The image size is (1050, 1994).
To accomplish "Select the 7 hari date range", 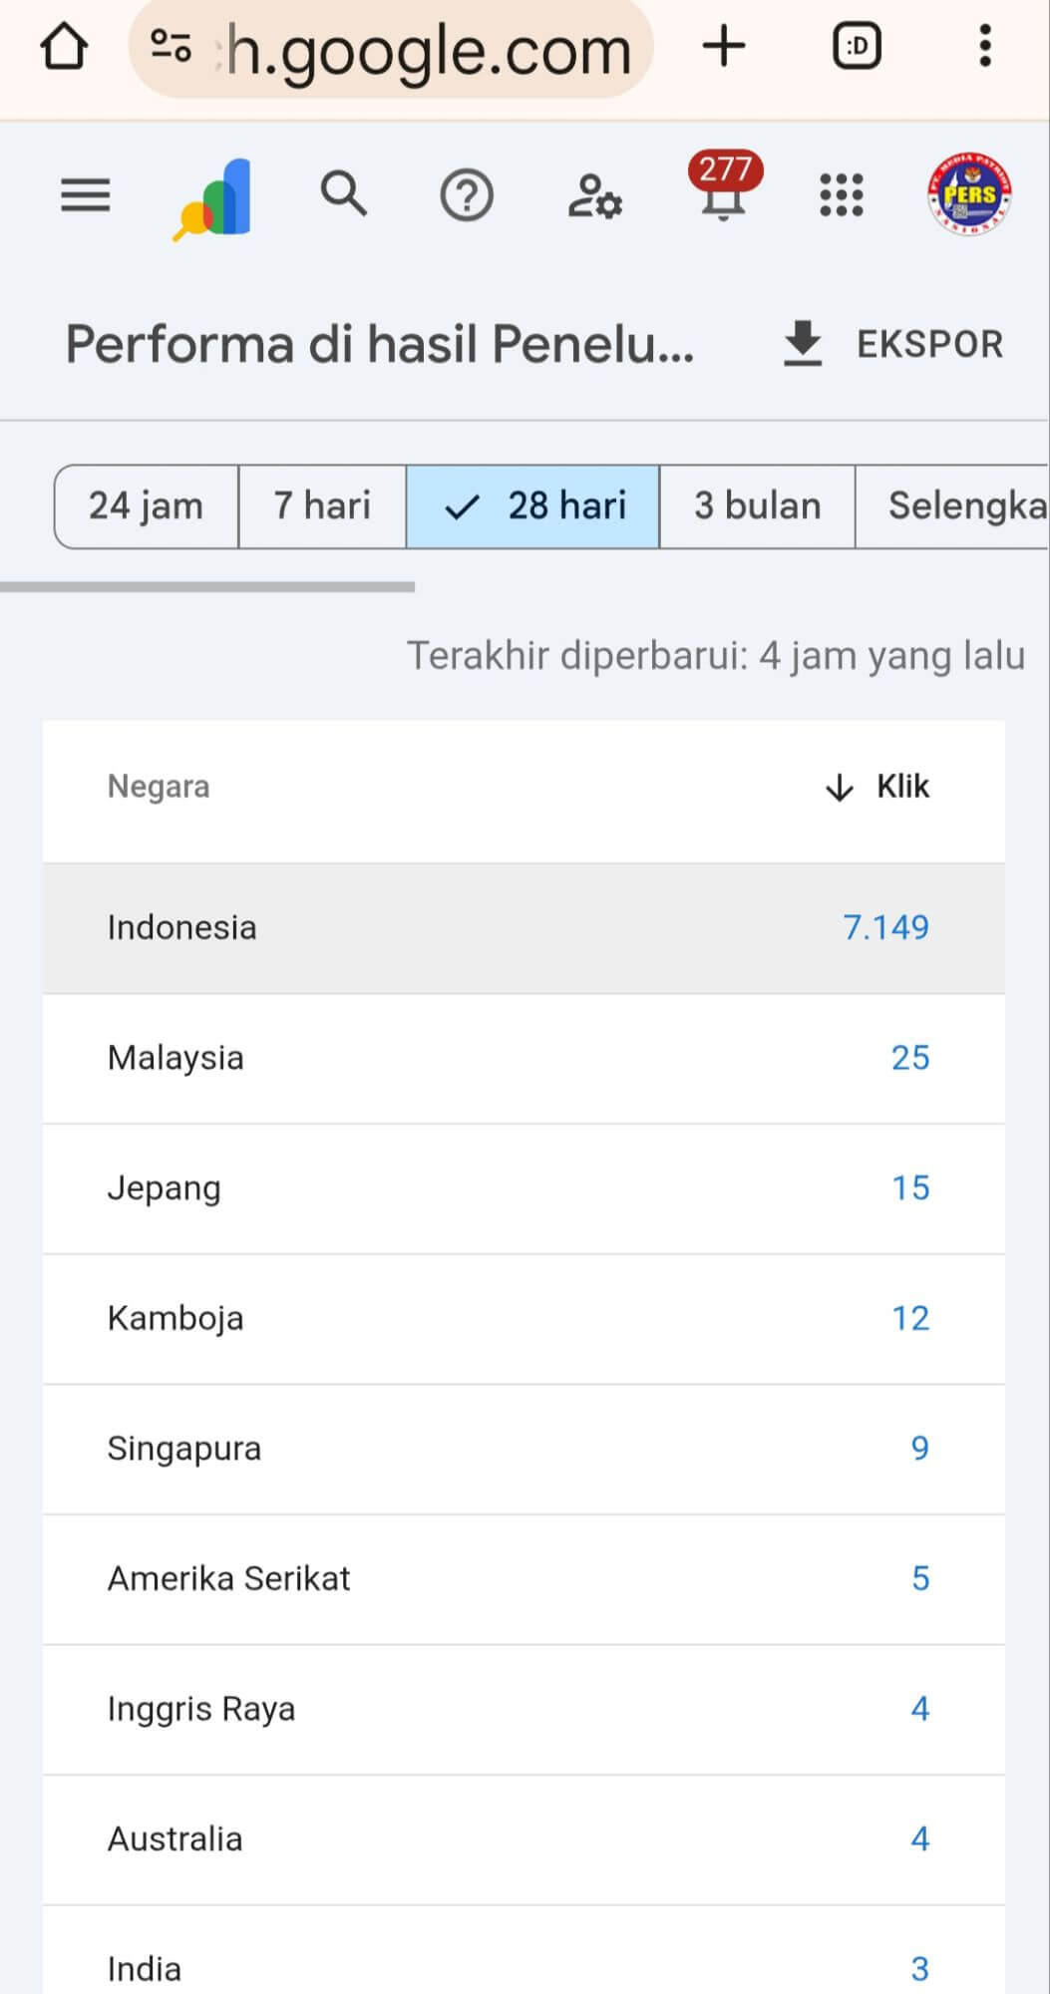I will [x=322, y=506].
